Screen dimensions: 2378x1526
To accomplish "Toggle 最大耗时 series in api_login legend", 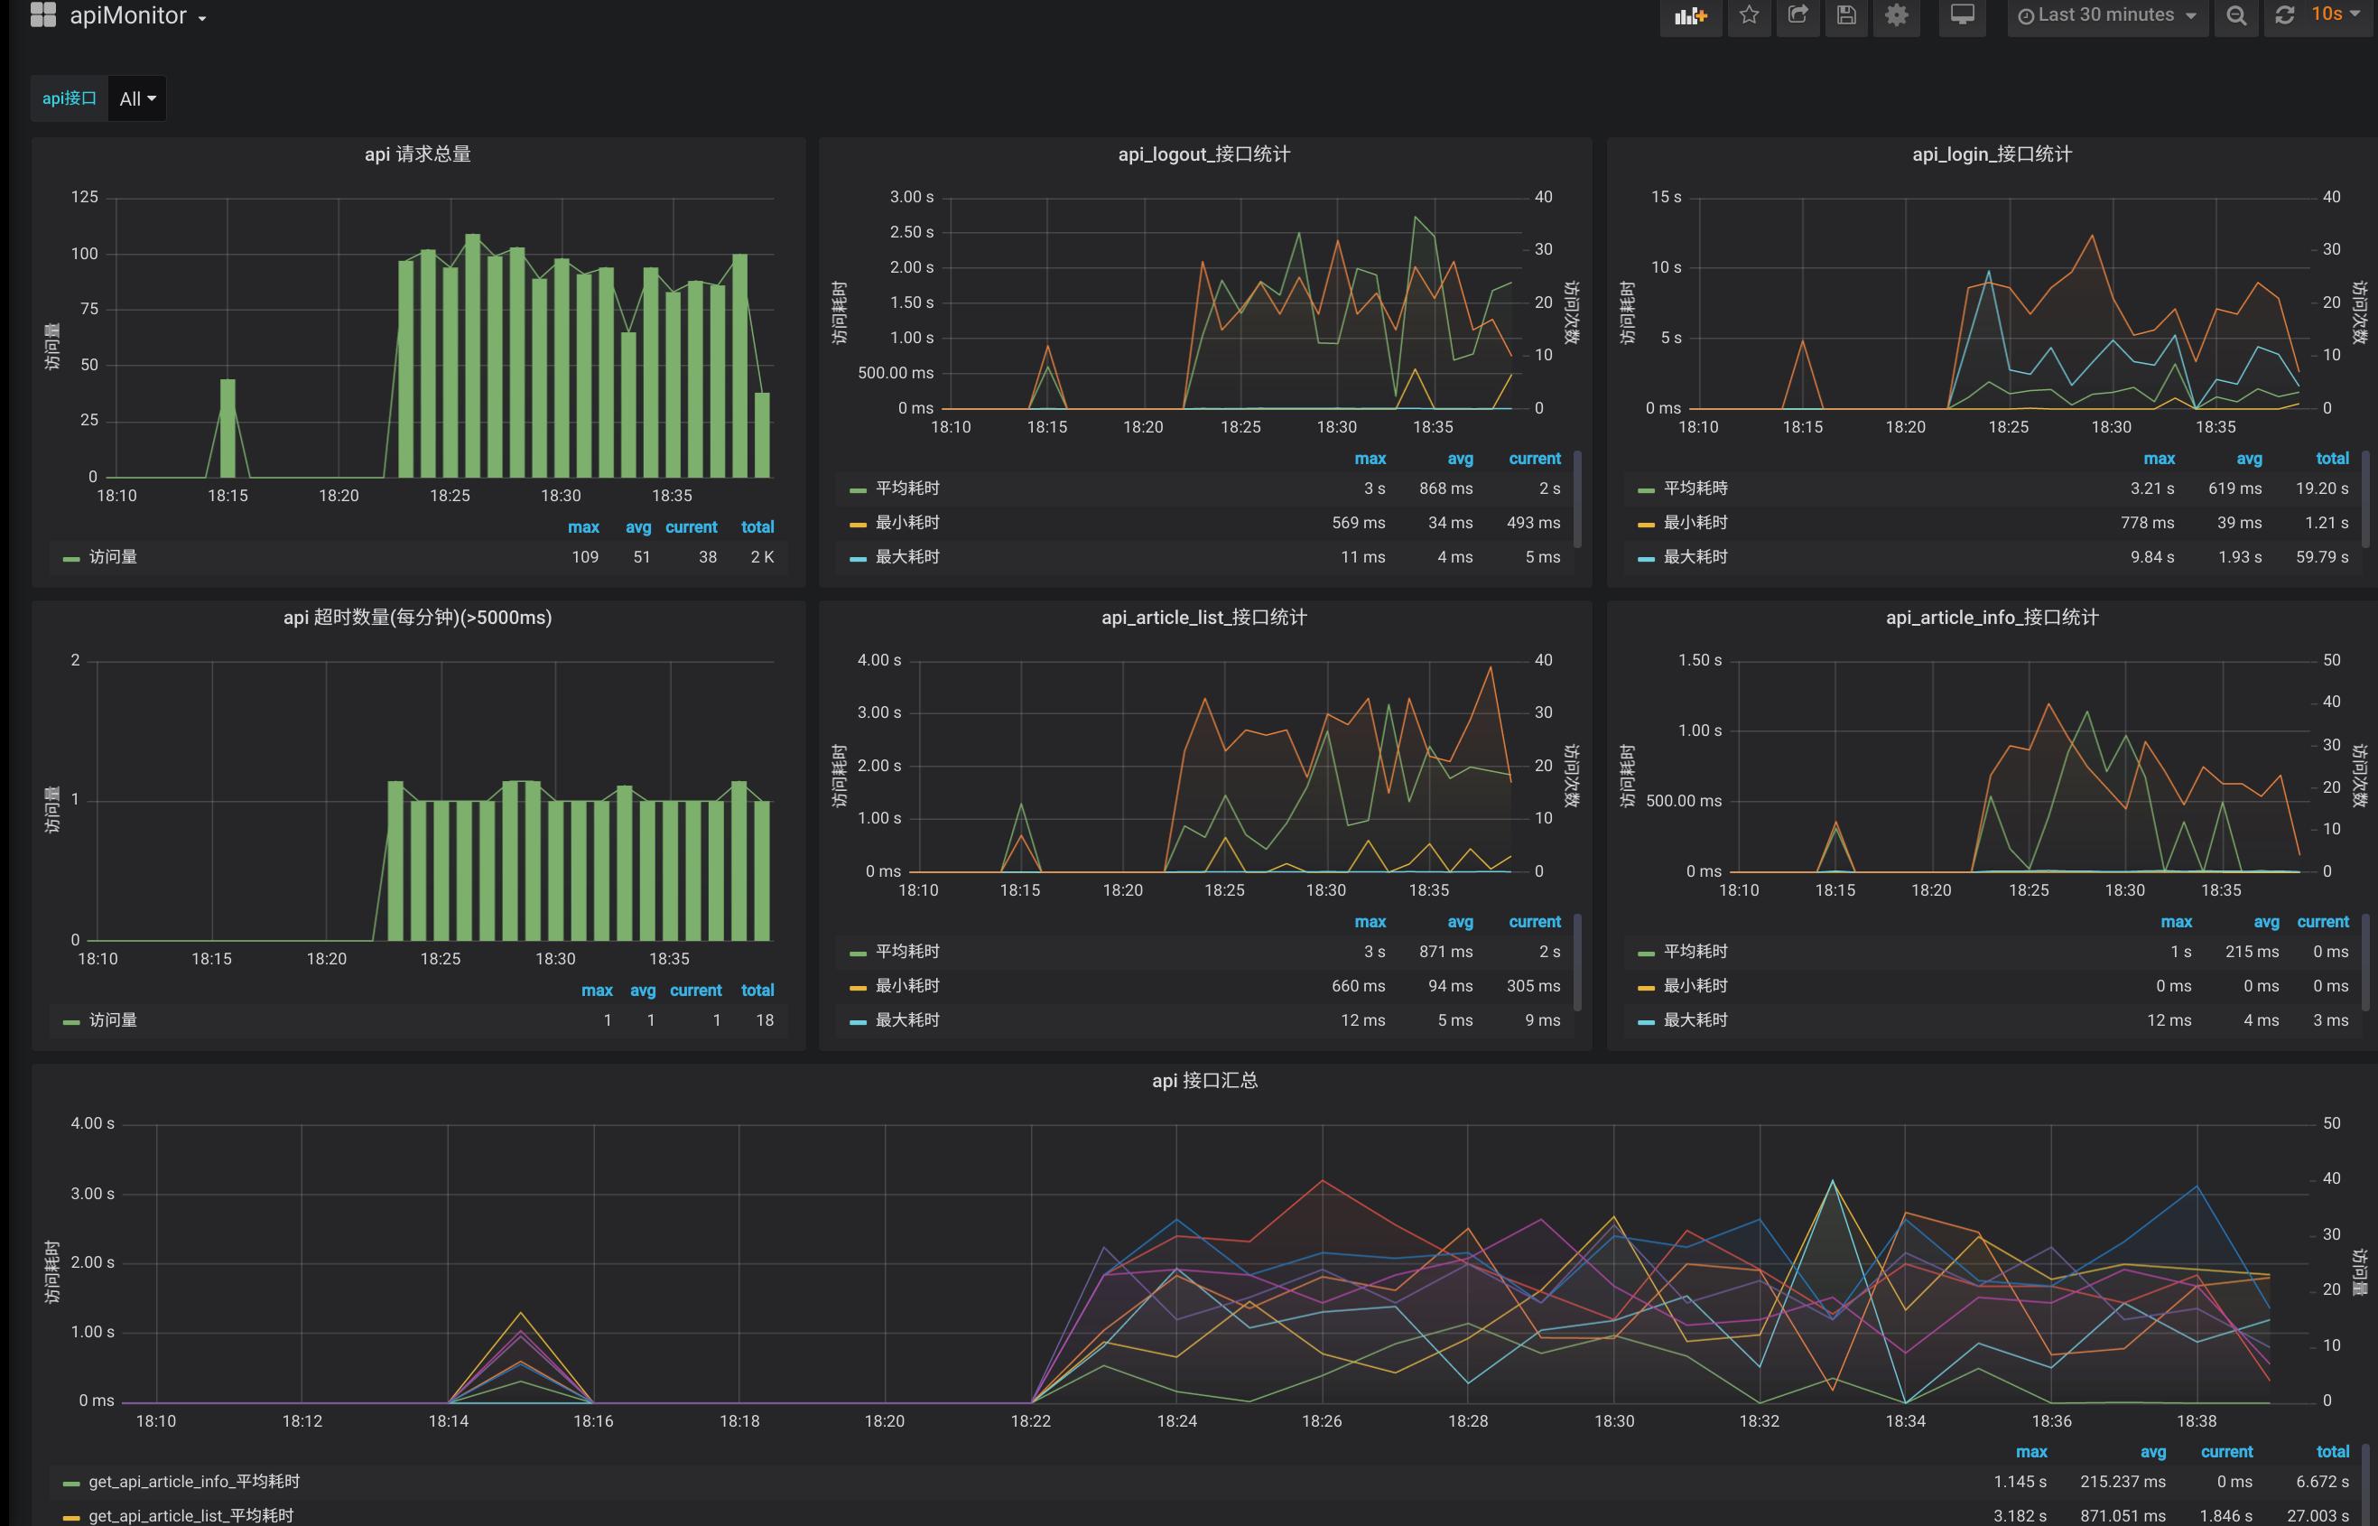I will (x=1695, y=557).
